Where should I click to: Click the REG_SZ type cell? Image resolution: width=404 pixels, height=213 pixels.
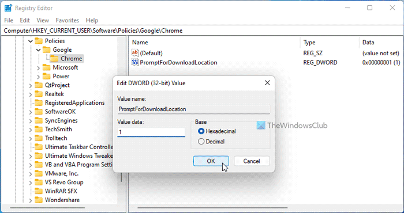(313, 53)
